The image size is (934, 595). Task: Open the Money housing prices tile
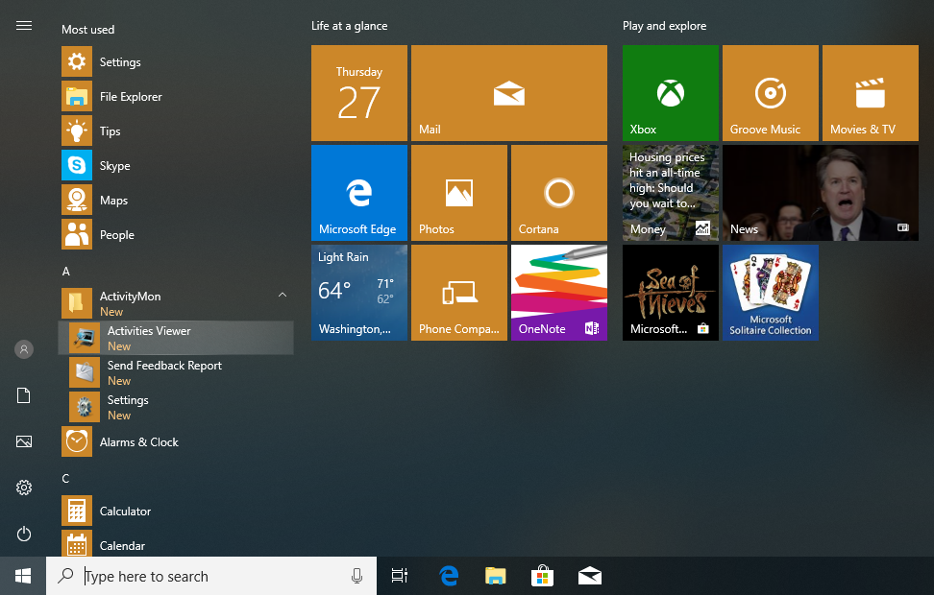point(671,193)
